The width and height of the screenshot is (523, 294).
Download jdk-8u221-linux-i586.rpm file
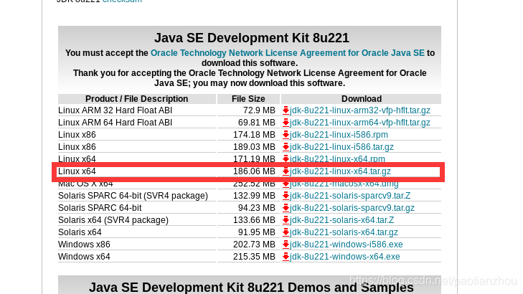click(x=339, y=135)
